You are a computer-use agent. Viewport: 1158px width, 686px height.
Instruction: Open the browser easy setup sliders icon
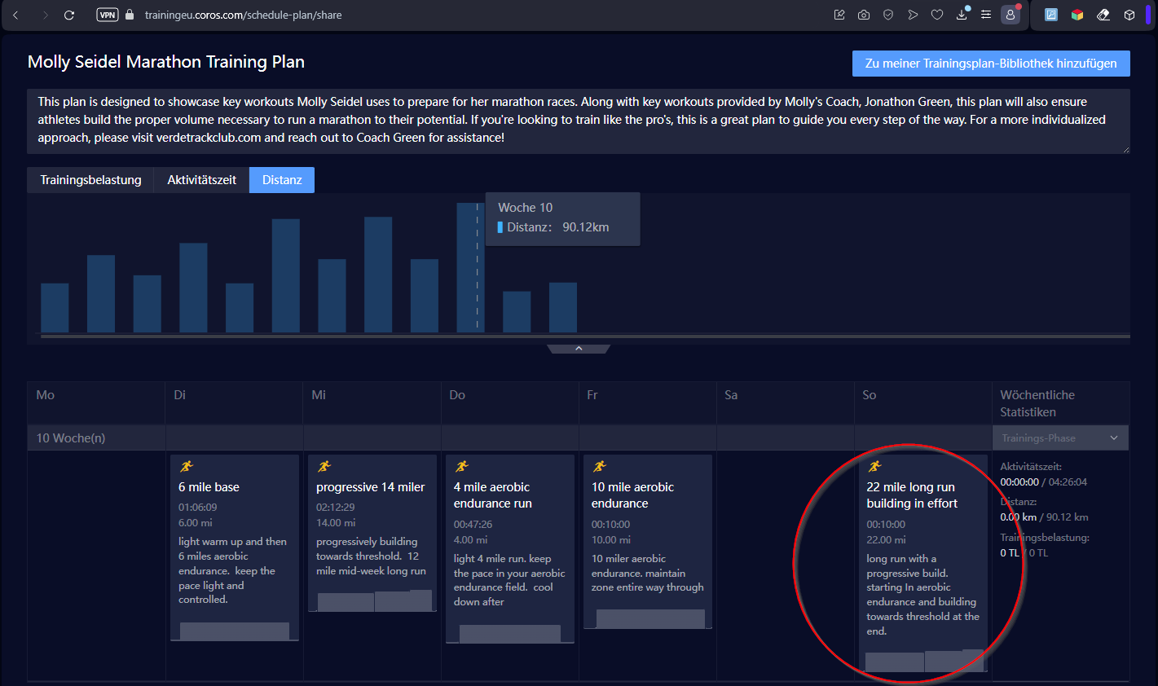point(986,15)
